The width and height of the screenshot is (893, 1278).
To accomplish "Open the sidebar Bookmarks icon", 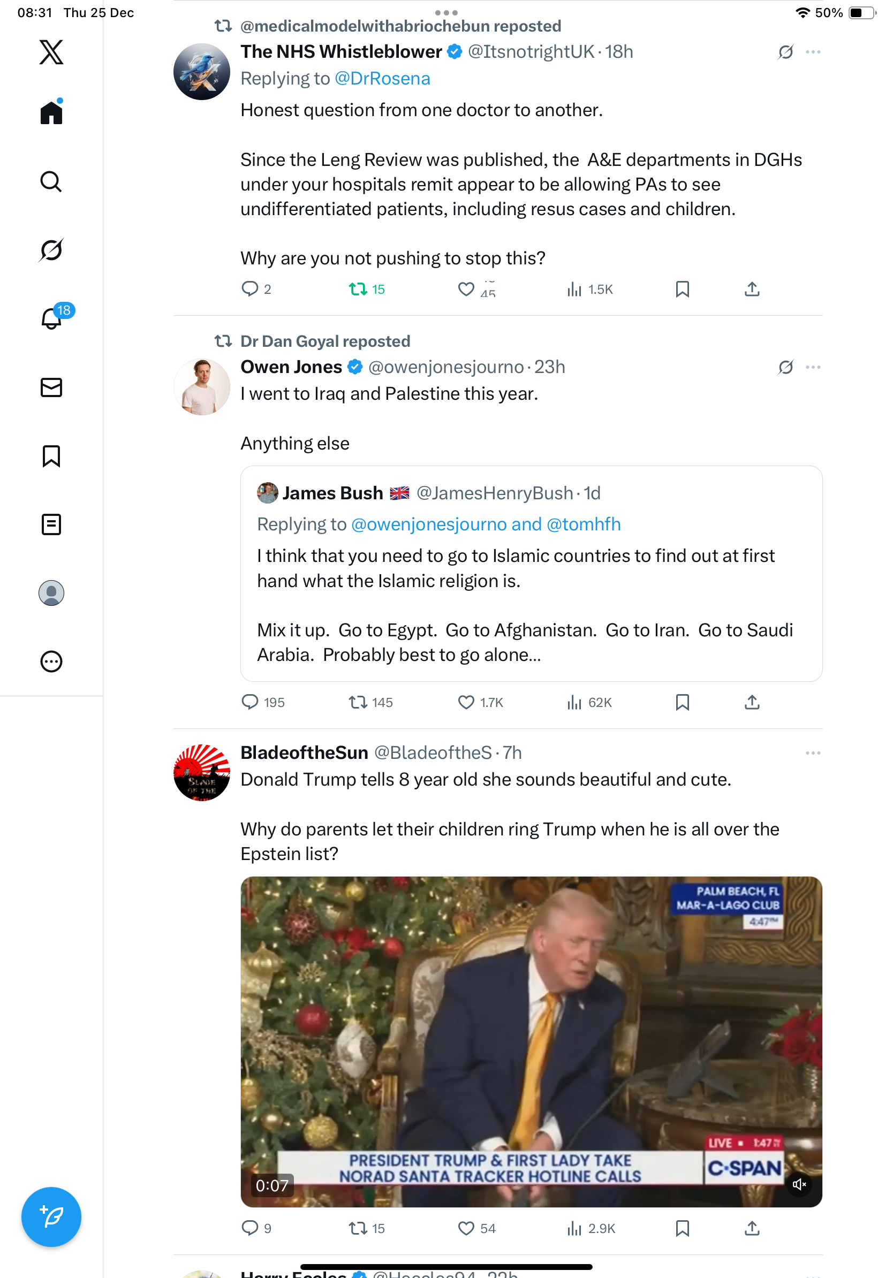I will coord(51,456).
